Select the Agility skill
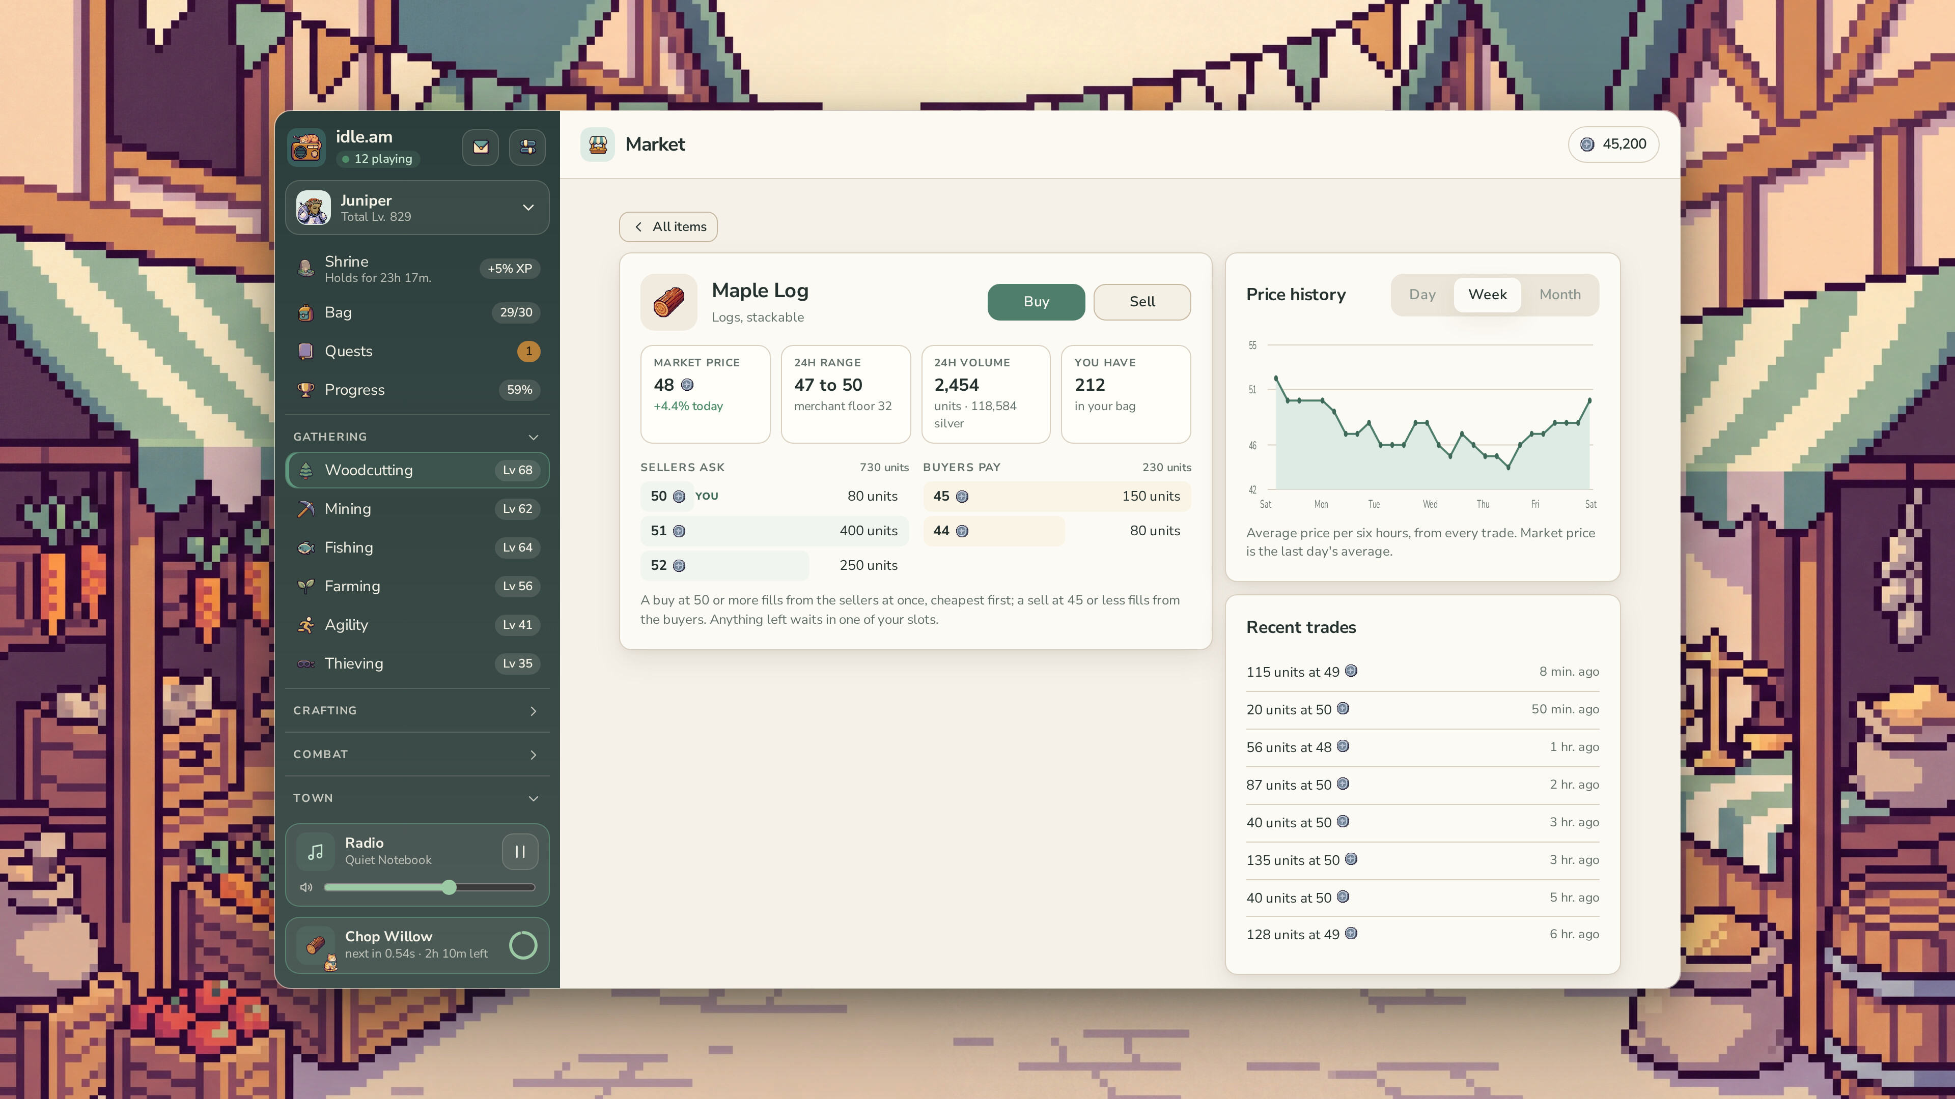Screen dimensions: 1955x1099 pos(416,625)
